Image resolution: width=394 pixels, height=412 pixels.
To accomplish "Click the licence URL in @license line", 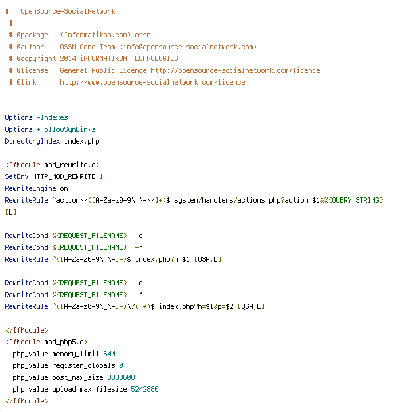I will [x=235, y=70].
